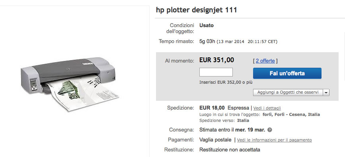The height and width of the screenshot is (157, 345).
Task: Click the mer. 19 mar. delivery date
Action: point(250,130)
